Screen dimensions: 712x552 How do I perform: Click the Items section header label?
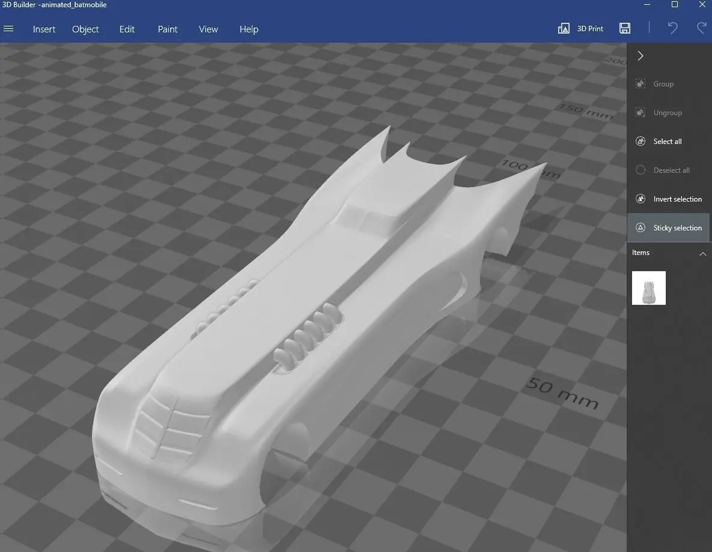640,253
